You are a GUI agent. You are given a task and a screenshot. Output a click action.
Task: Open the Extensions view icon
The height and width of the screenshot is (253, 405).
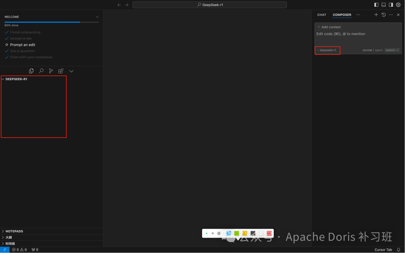(61, 71)
